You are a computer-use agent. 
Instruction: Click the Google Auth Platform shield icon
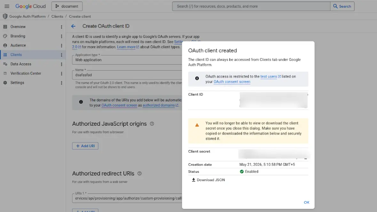click(x=5, y=16)
